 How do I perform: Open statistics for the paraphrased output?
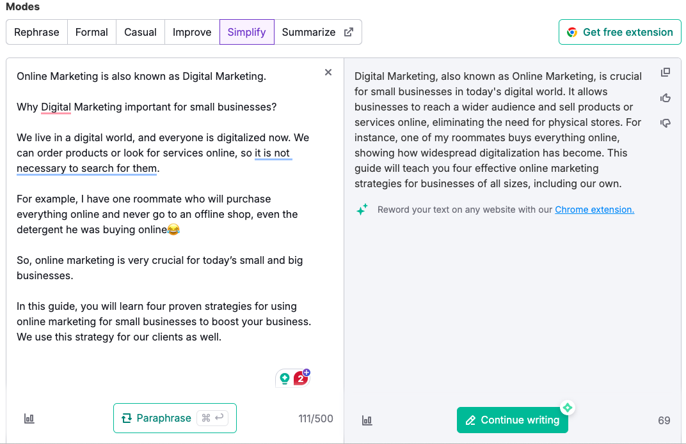367,420
